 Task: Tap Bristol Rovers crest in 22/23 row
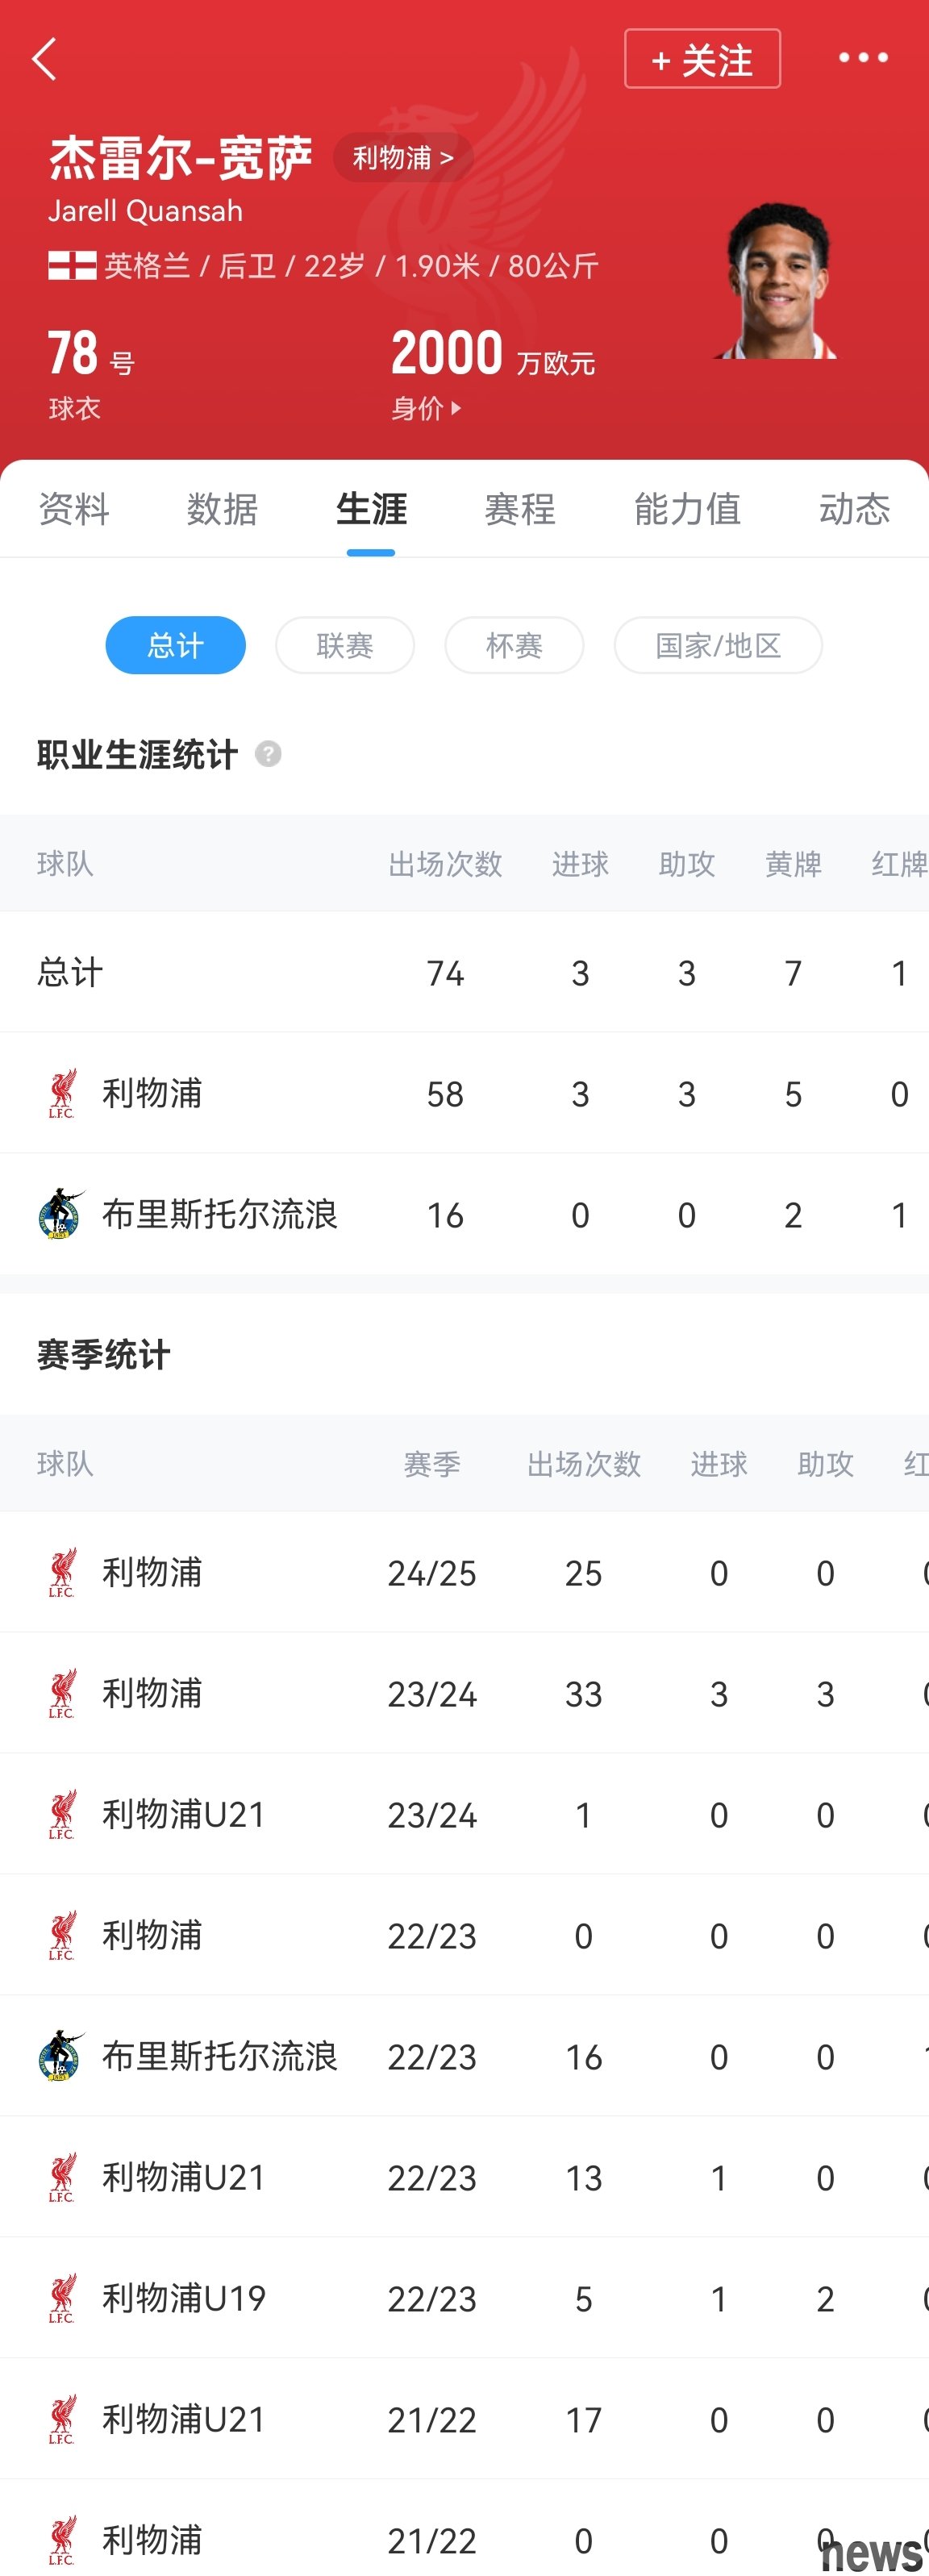pos(62,2056)
